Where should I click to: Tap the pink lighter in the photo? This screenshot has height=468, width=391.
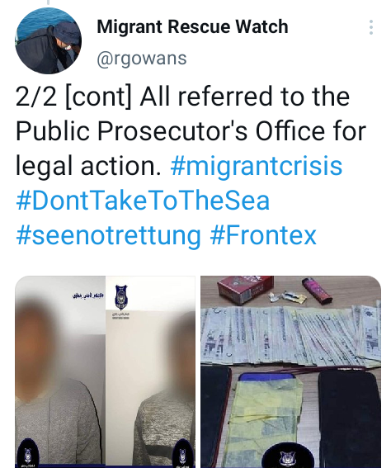tap(317, 291)
